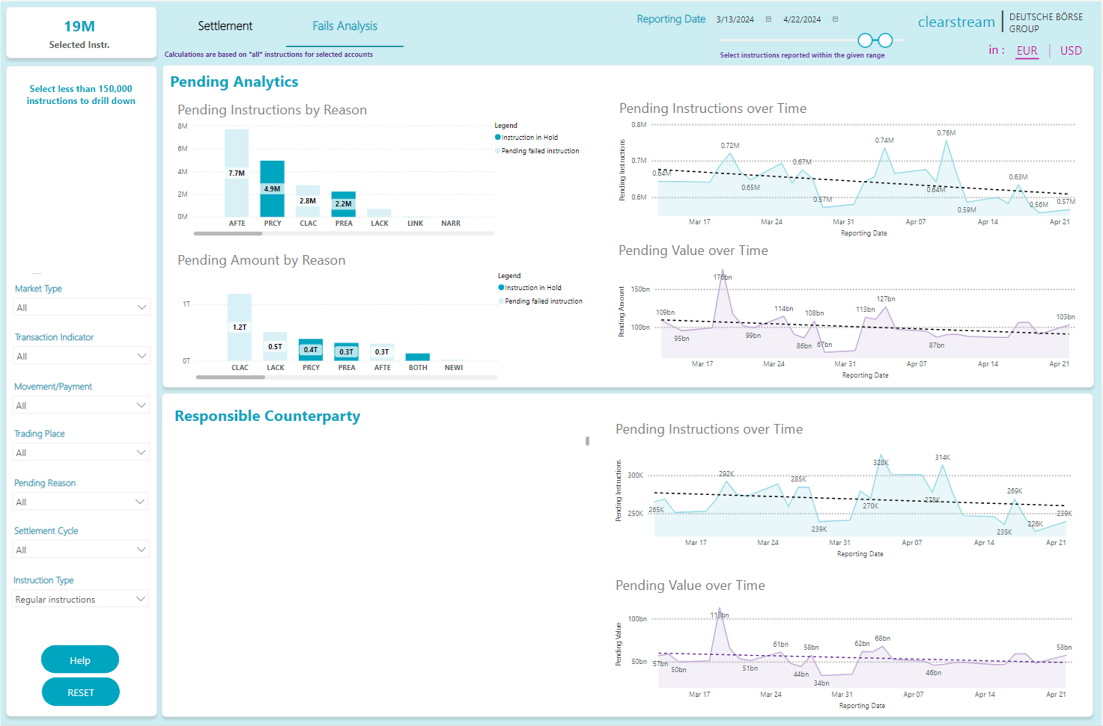The height and width of the screenshot is (726, 1103).
Task: Select the Fails Analysis tab
Action: (344, 26)
